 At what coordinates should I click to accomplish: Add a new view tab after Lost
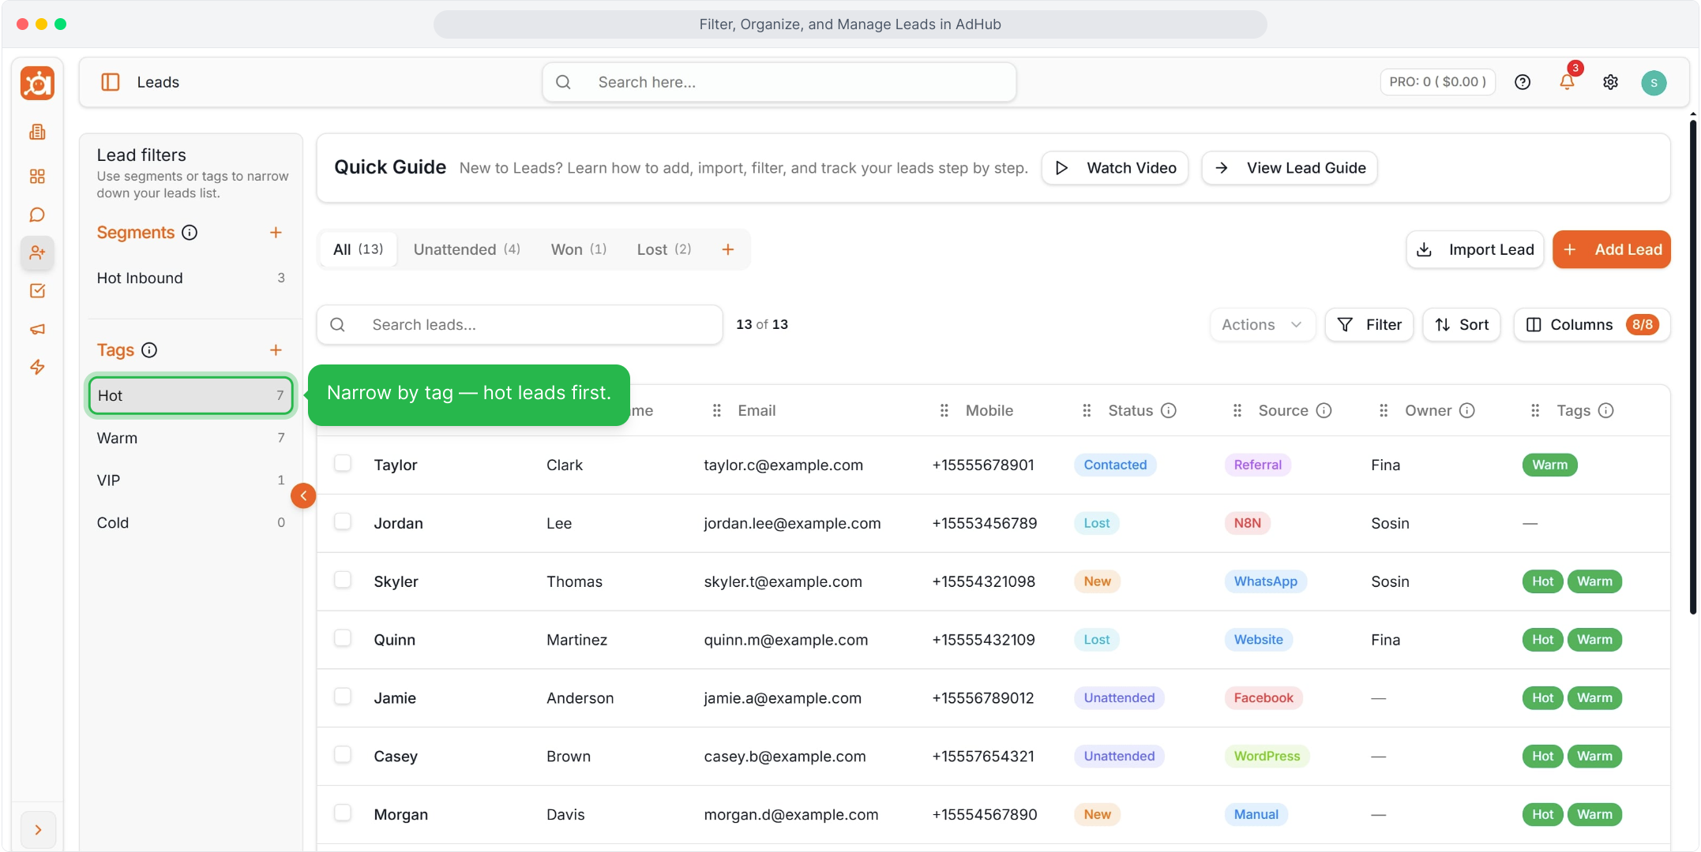(728, 249)
